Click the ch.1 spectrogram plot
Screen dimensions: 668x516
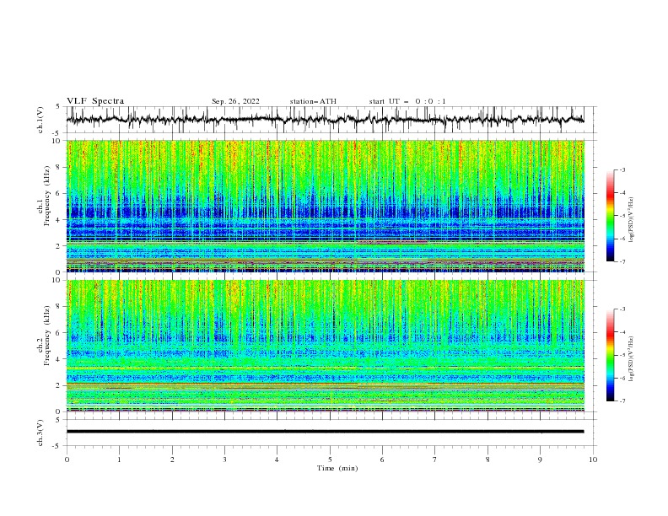point(325,206)
